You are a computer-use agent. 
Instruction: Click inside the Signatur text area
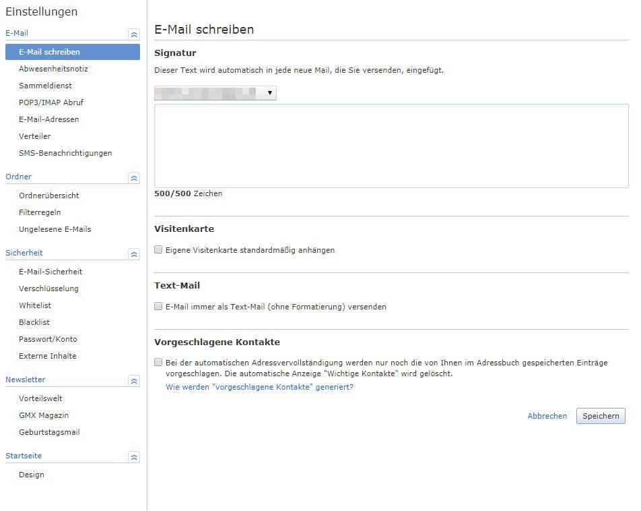(x=391, y=146)
